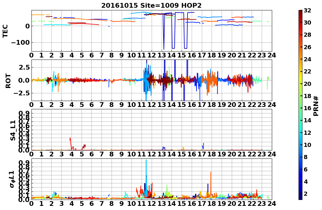Click hour 18 tick under the ROT plot
322x210 pixels.
(x=212, y=105)
